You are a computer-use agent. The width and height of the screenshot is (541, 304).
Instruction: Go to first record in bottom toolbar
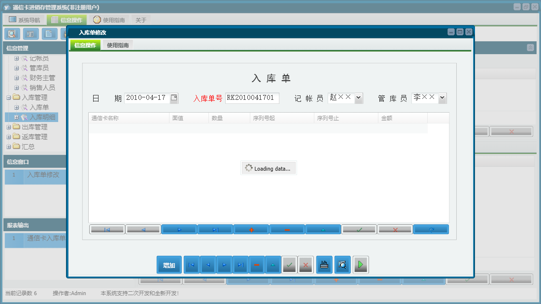(x=192, y=265)
